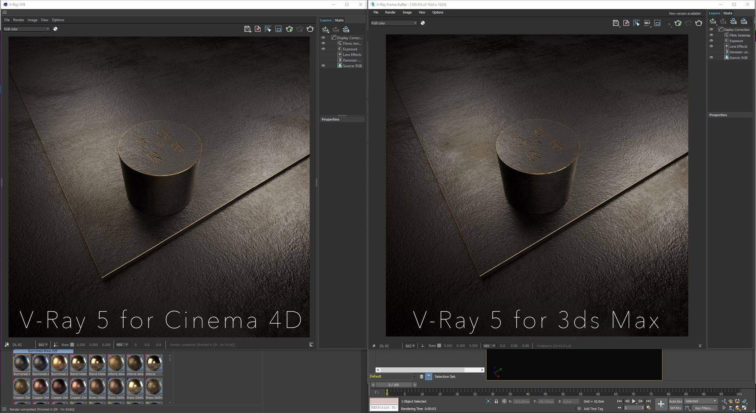
Task: Hide Filmic tonemap layer in 3ds Max VFB
Action: 711,35
